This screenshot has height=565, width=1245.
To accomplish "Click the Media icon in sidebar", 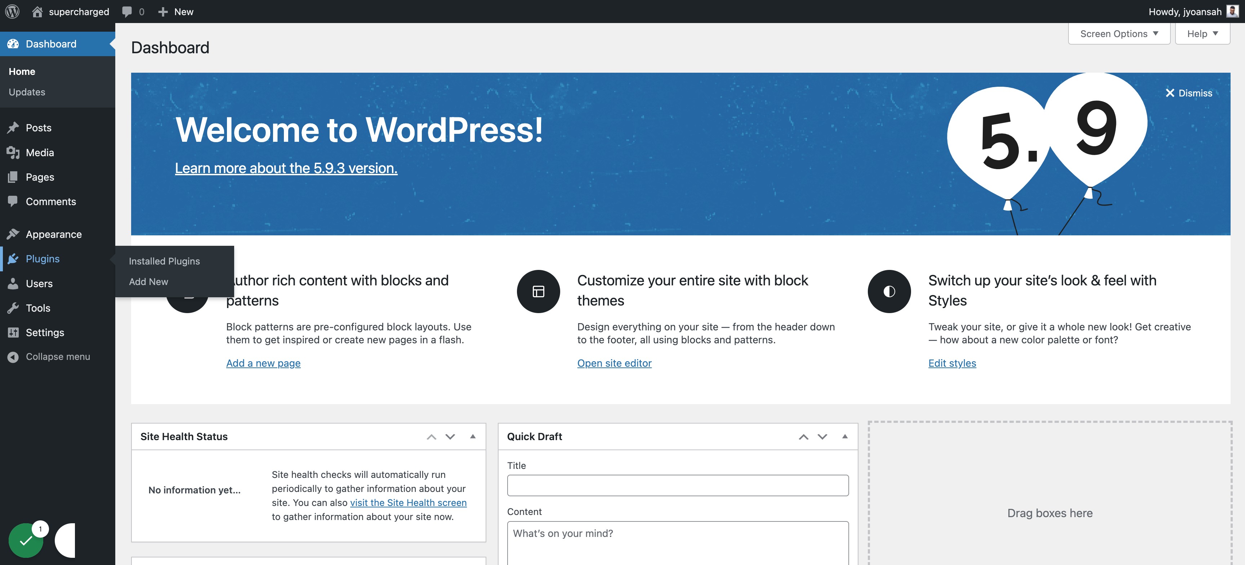I will [13, 153].
